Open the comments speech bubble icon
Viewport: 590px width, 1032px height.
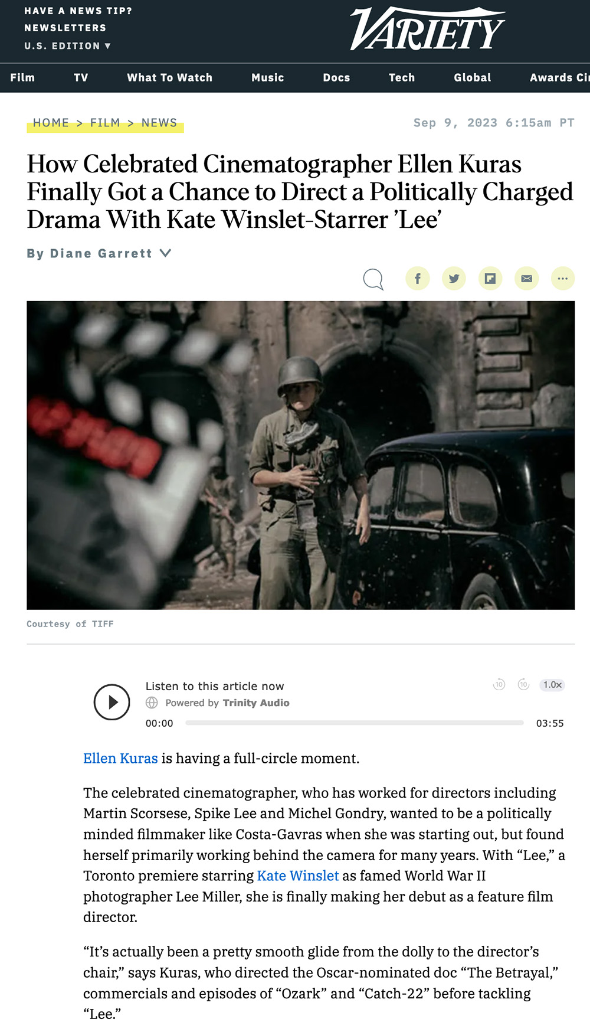pos(373,279)
